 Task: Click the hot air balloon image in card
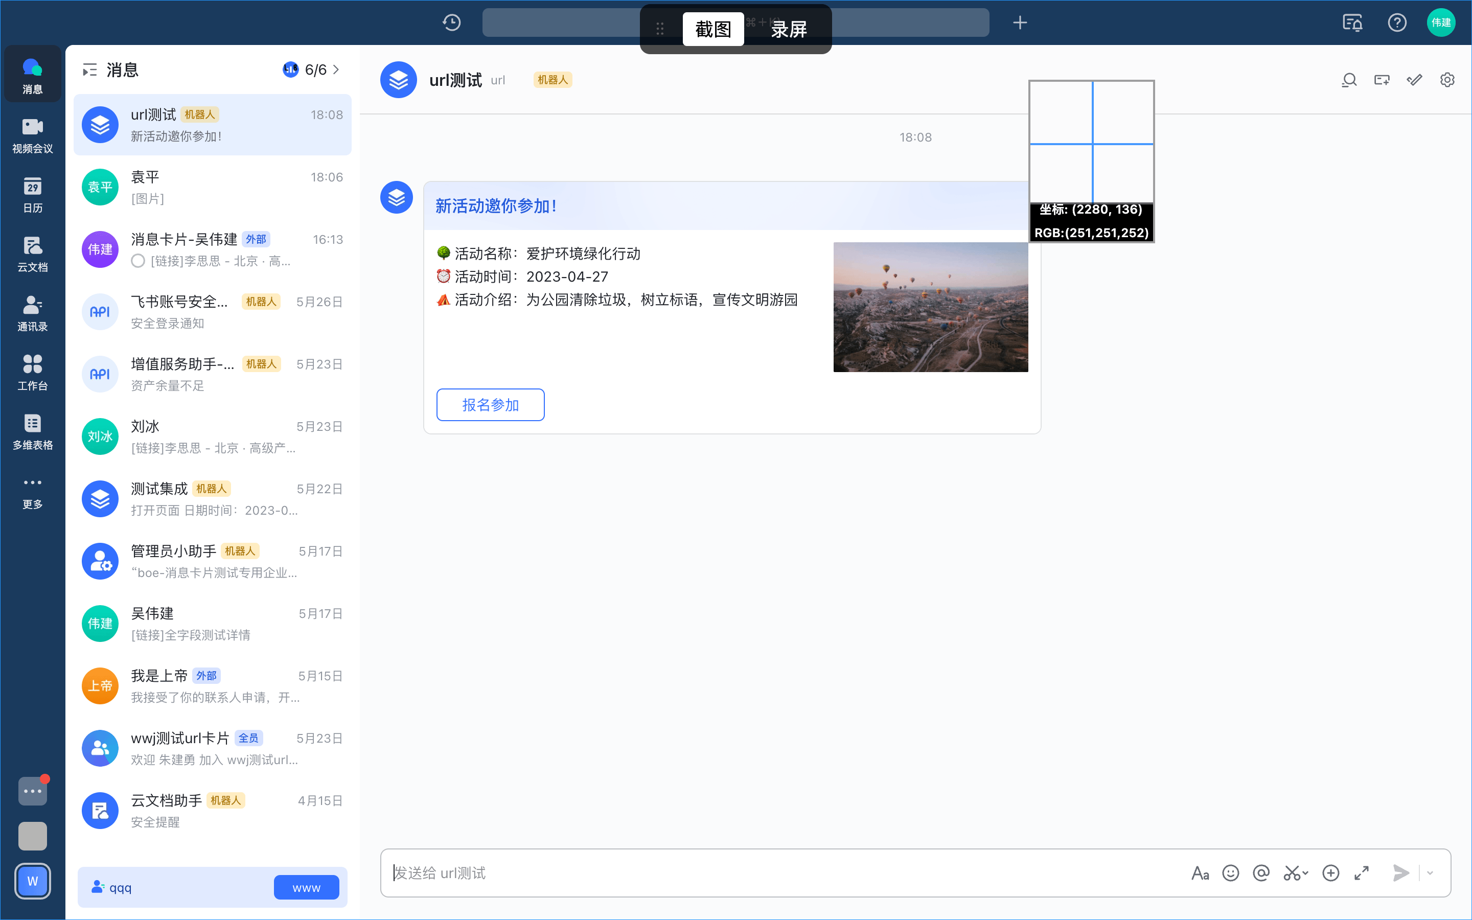point(931,307)
